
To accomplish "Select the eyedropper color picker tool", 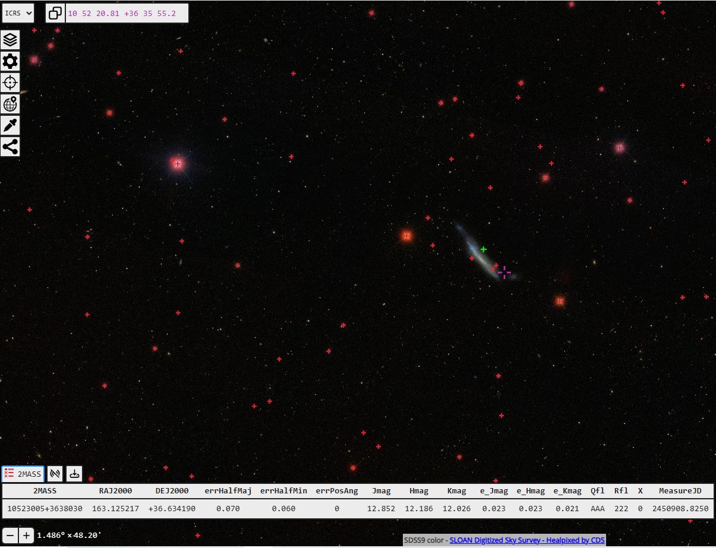I will tap(10, 125).
